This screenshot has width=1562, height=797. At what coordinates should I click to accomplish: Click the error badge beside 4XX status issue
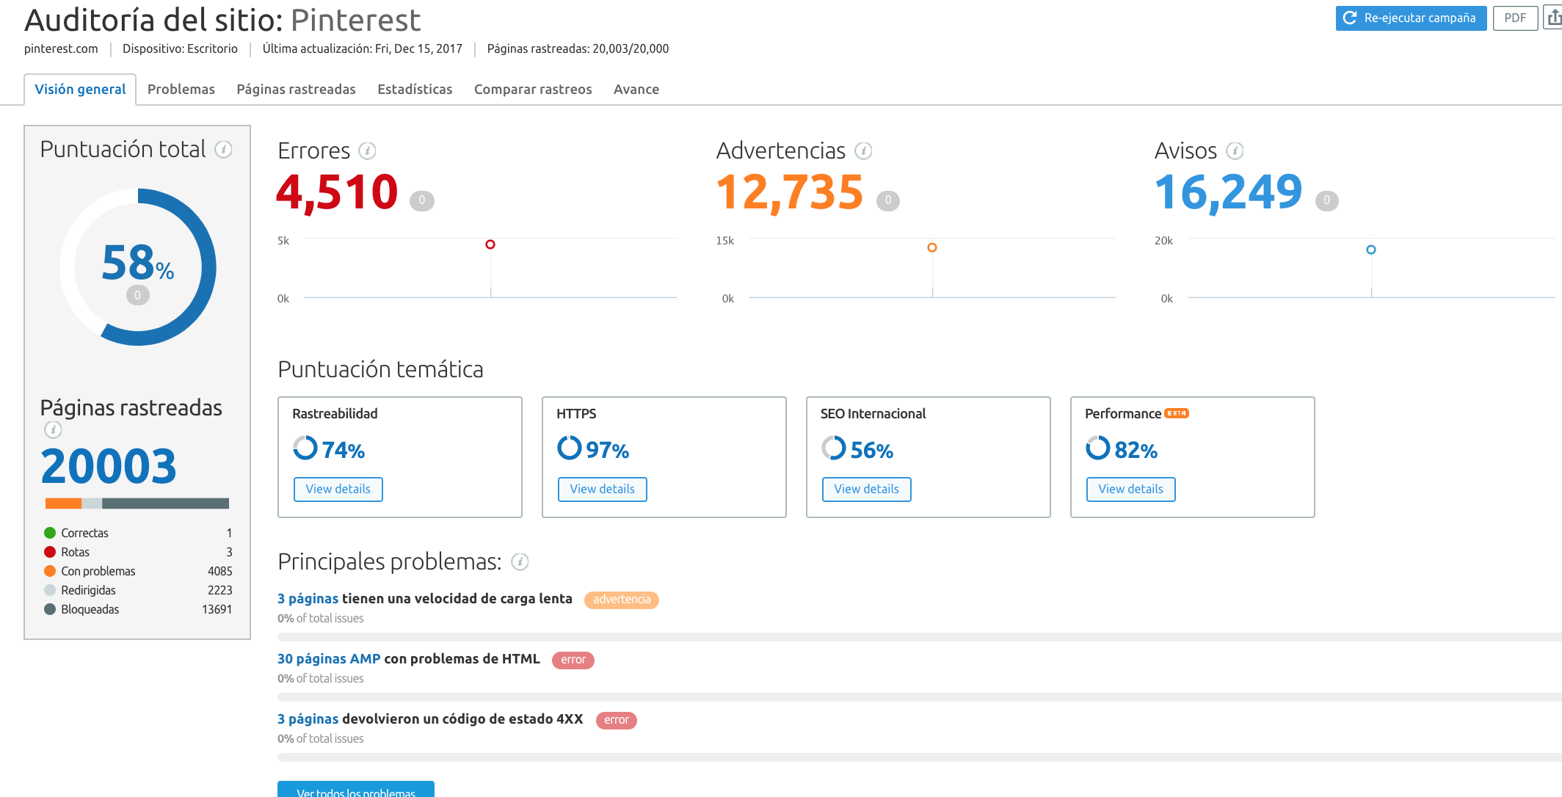tap(617, 720)
